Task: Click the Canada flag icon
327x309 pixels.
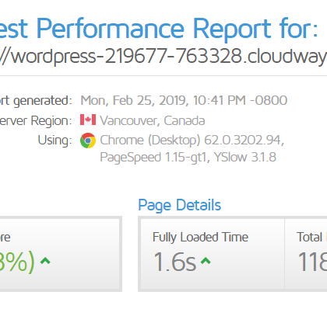Action: (x=88, y=120)
